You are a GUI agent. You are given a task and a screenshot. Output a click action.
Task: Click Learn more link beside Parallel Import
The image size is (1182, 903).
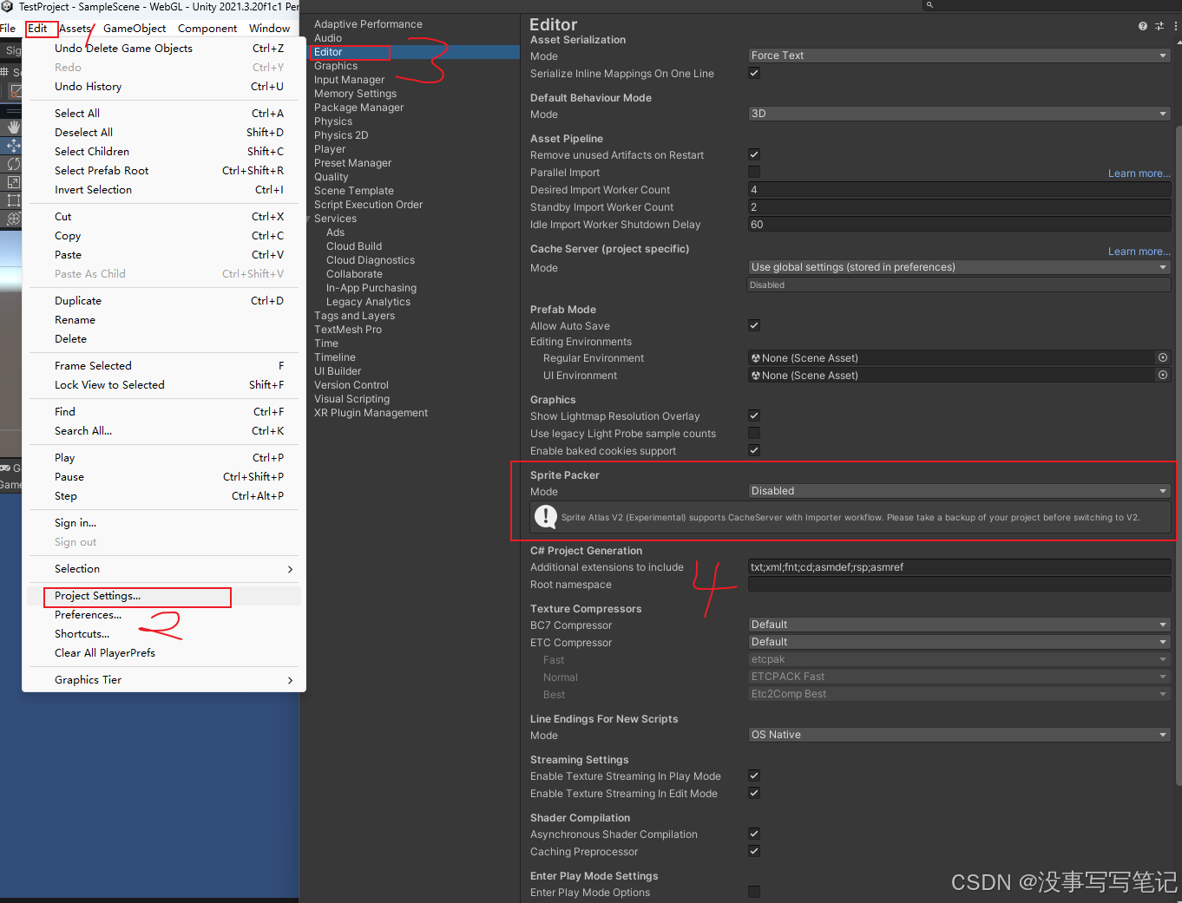point(1139,173)
